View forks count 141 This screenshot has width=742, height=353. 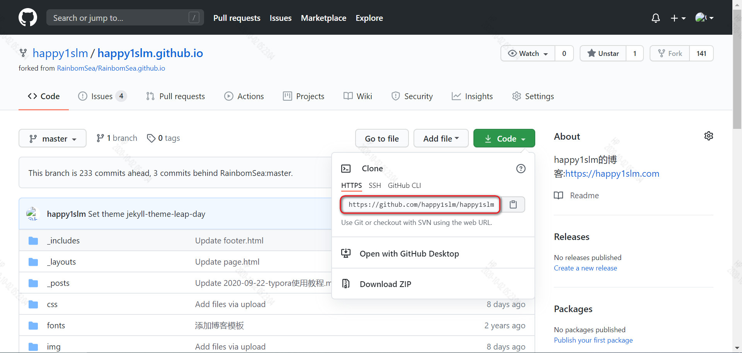pyautogui.click(x=701, y=53)
